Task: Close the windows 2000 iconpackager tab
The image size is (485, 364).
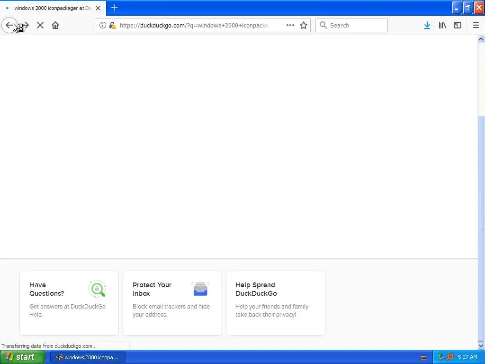Action: (98, 8)
